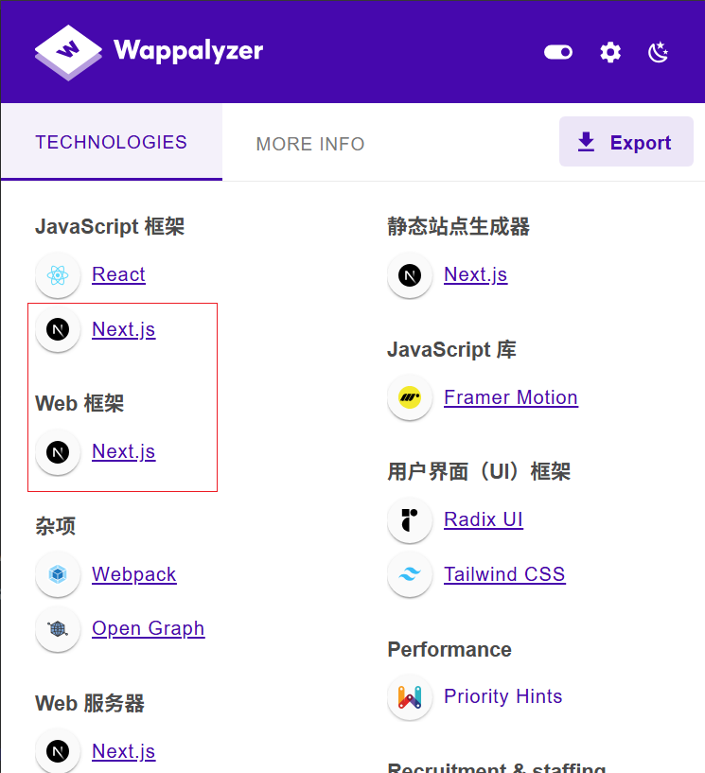Click the Tailwind CSS wave icon

(x=410, y=574)
